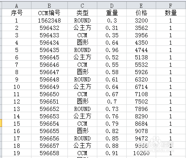Select weight cell 0.31
This screenshot has width=186, height=158.
[112, 27]
